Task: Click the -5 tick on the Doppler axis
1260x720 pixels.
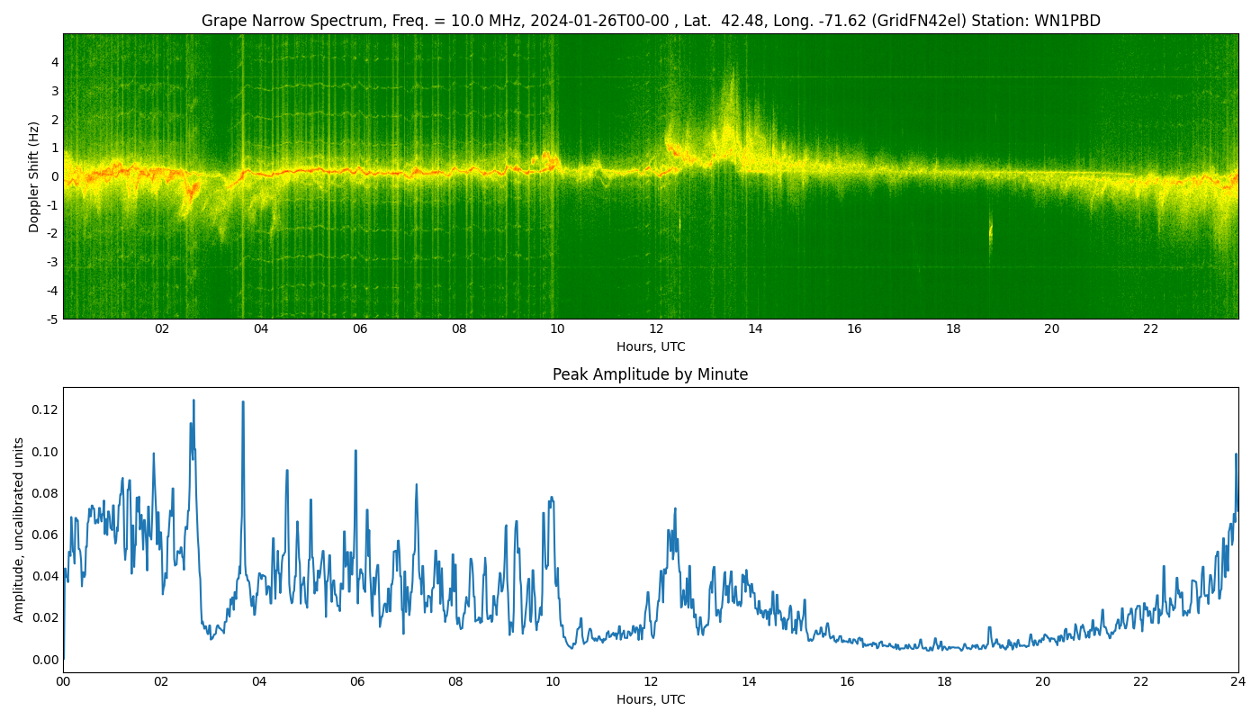Action: pos(52,319)
